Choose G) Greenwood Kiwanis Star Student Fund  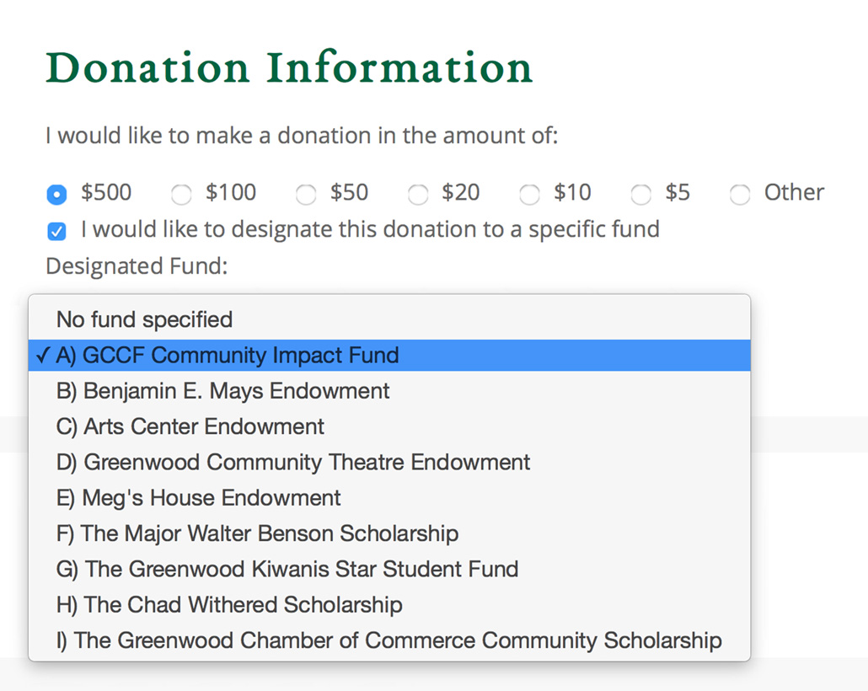(x=389, y=569)
